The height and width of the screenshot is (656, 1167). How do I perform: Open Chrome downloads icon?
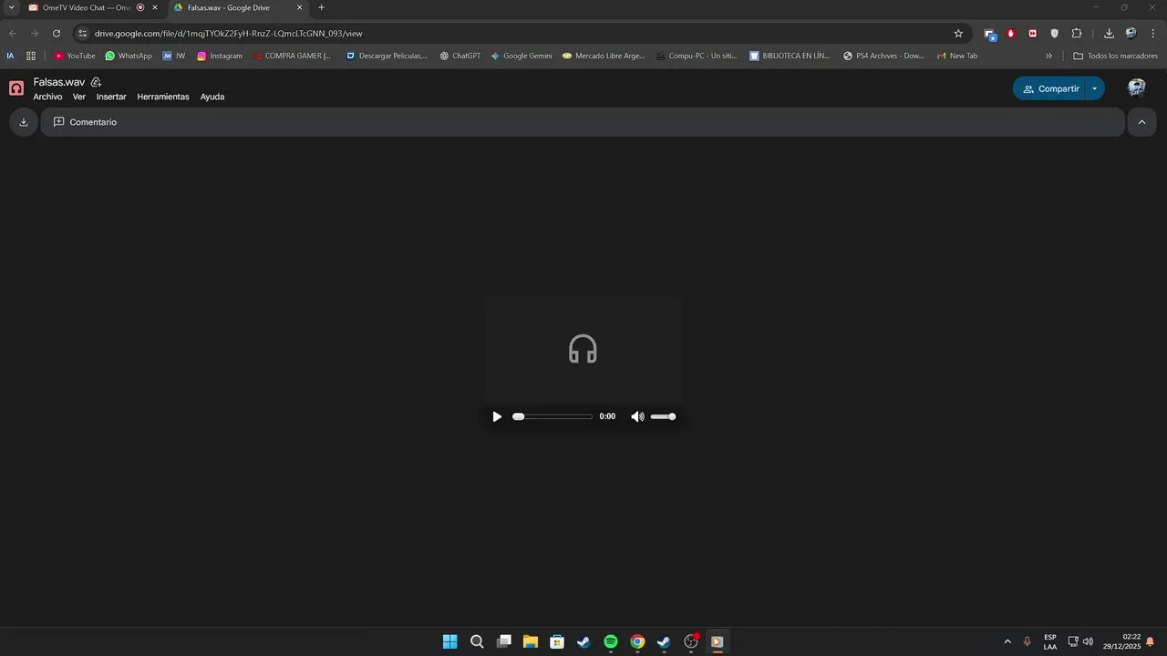point(1109,33)
